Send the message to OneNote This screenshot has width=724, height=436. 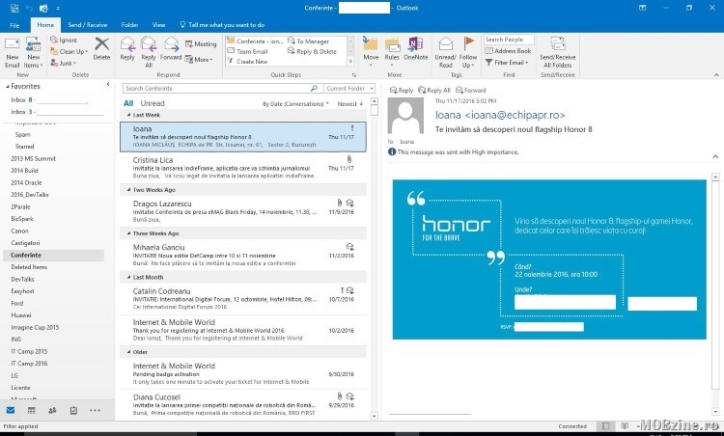[415, 49]
